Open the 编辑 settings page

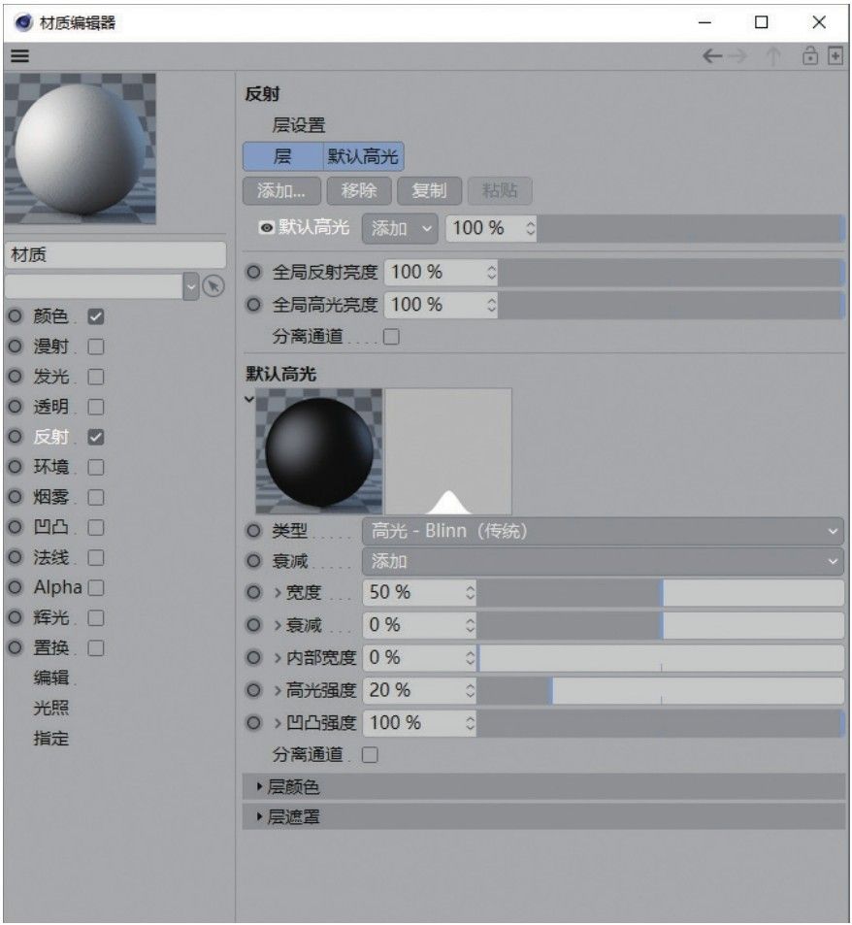click(51, 677)
